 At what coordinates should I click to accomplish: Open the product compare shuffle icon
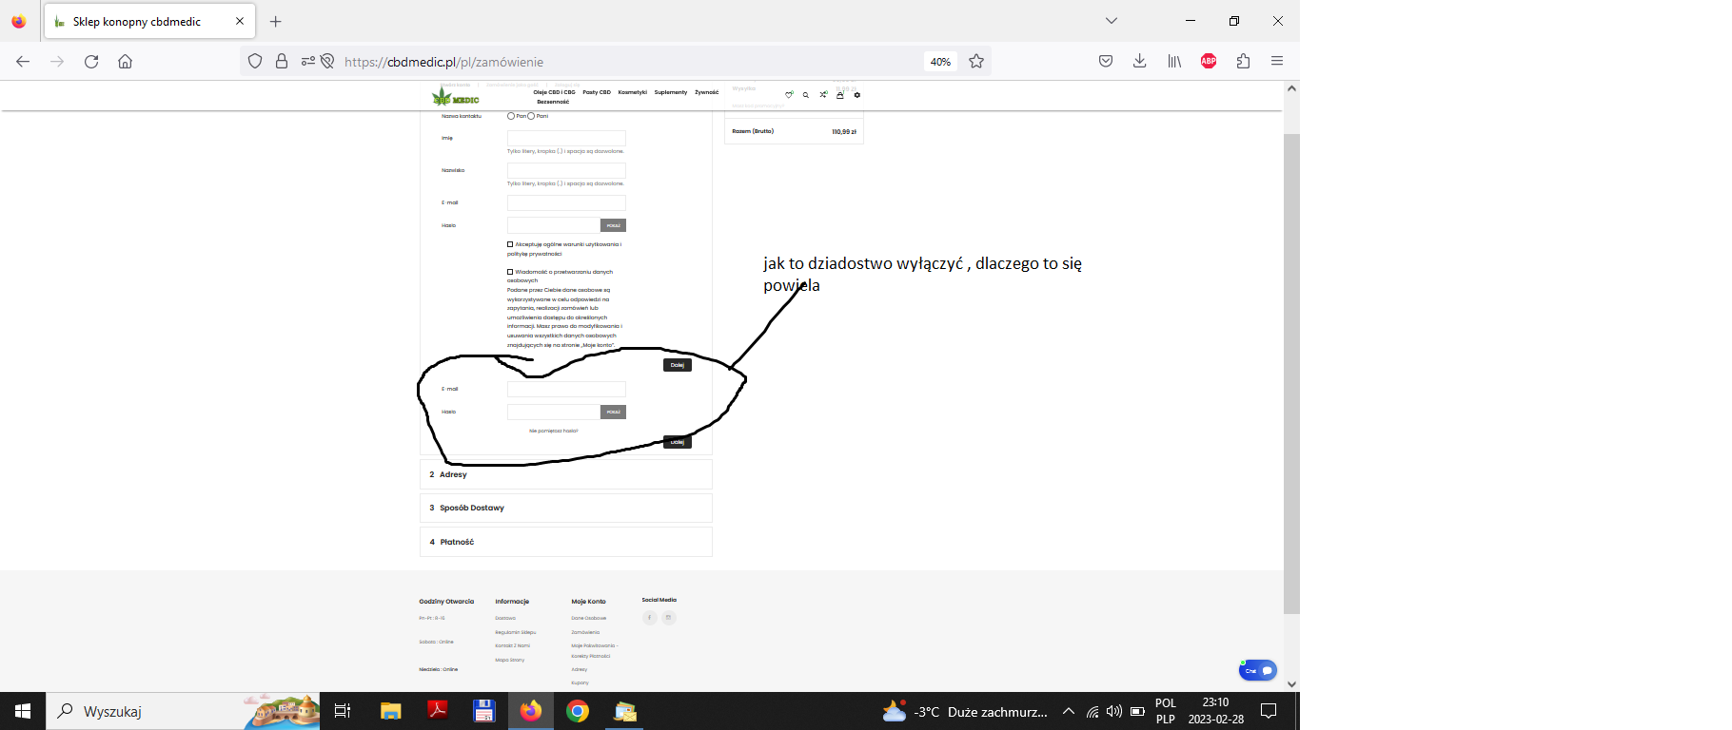pyautogui.click(x=823, y=95)
